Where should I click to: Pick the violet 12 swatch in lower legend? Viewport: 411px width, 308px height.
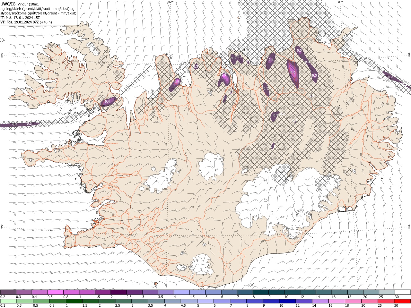[x=304, y=301]
